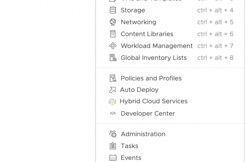Choose Global Inventory Lists
The image size is (245, 162).
pos(153,58)
